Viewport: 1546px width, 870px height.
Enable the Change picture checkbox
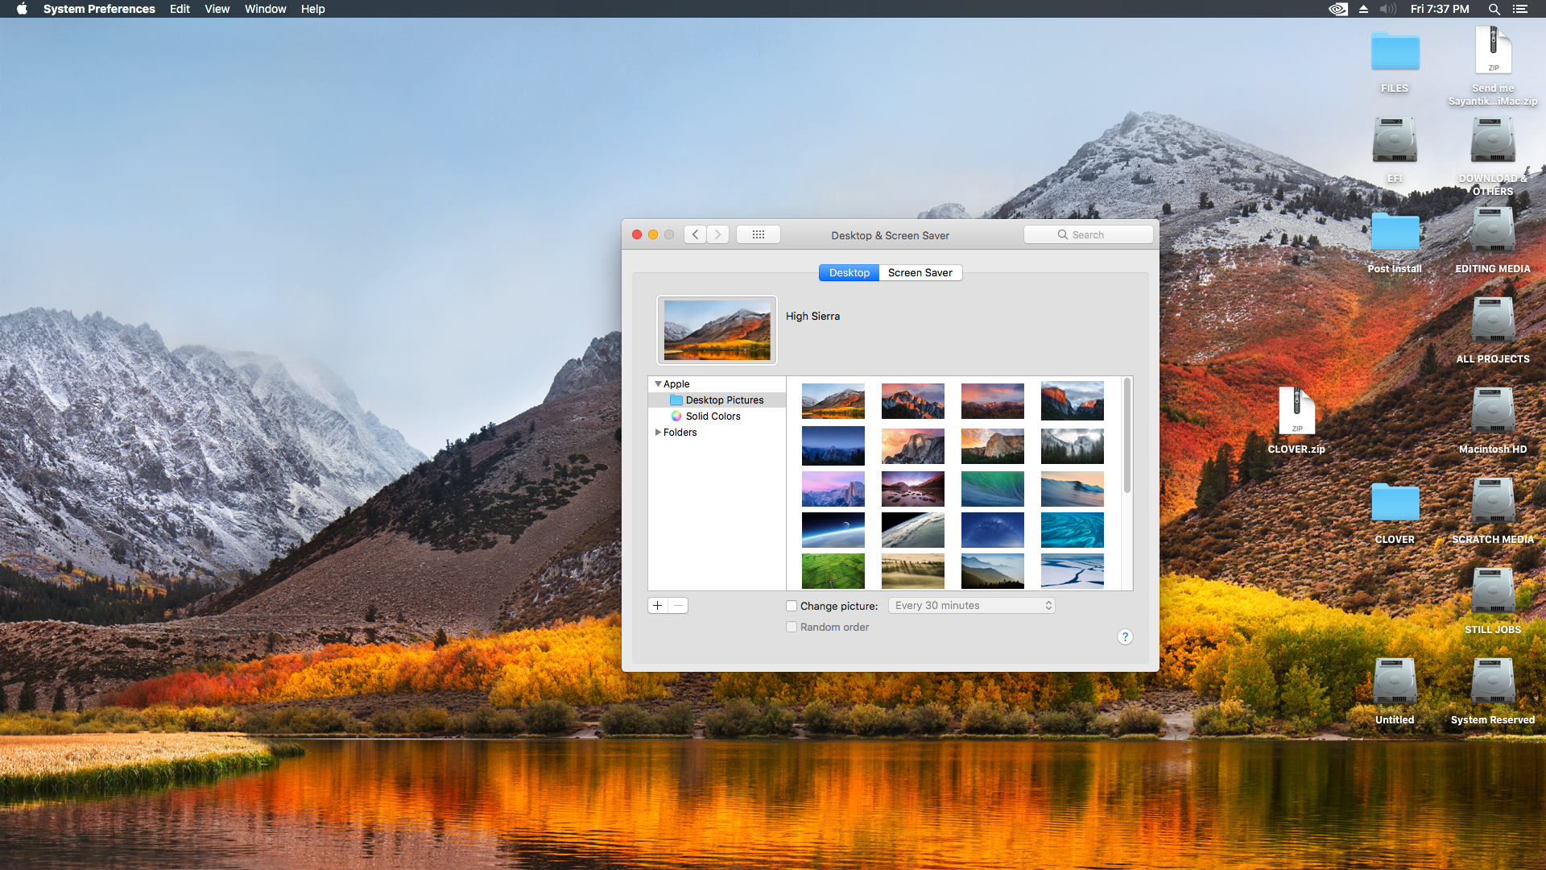point(792,606)
